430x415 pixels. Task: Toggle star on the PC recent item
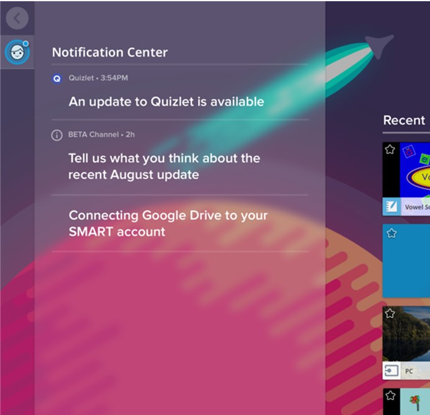(x=390, y=313)
